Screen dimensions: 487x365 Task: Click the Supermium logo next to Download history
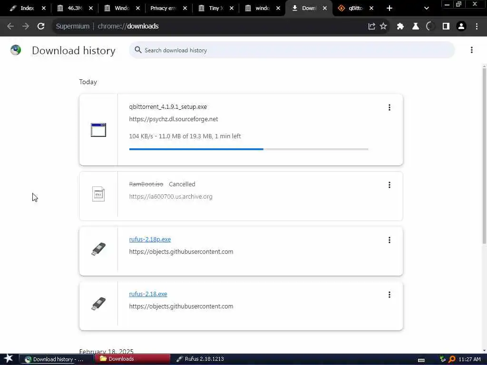pos(16,50)
